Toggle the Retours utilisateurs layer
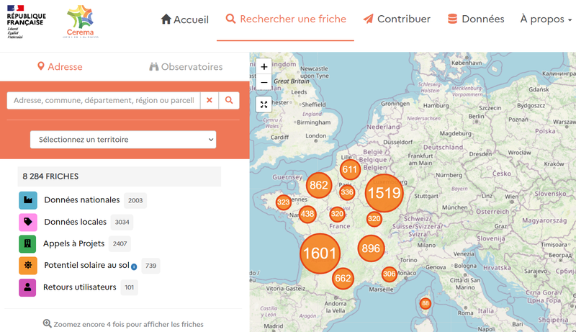Screen dimensions: 576x332 [x=79, y=287]
